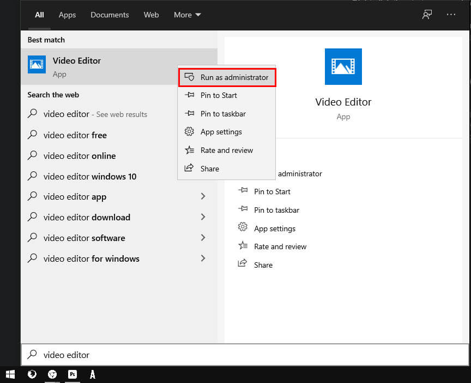Expand arrow for 'video editor software'
Viewport: 471px width, 383px height.
(203, 238)
